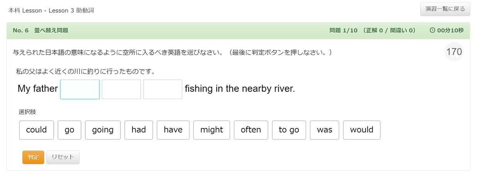479x173 pixels.
Task: Return to list via 演習一覧に戻る button
Action: 445,9
